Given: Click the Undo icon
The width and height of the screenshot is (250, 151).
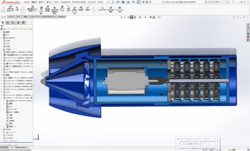Looking at the screenshot, I should click(x=133, y=2).
